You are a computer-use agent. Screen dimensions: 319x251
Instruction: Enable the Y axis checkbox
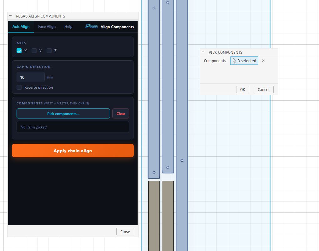pos(34,51)
